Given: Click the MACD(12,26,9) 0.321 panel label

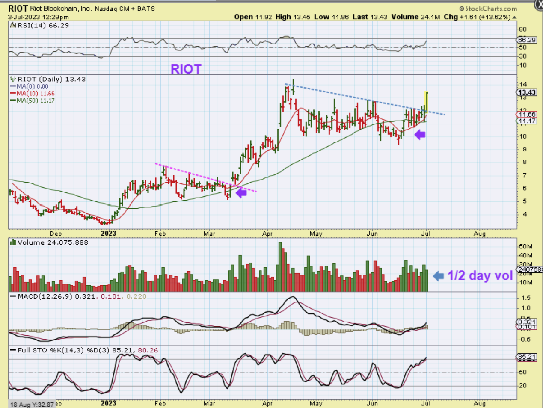Looking at the screenshot, I should [x=57, y=296].
